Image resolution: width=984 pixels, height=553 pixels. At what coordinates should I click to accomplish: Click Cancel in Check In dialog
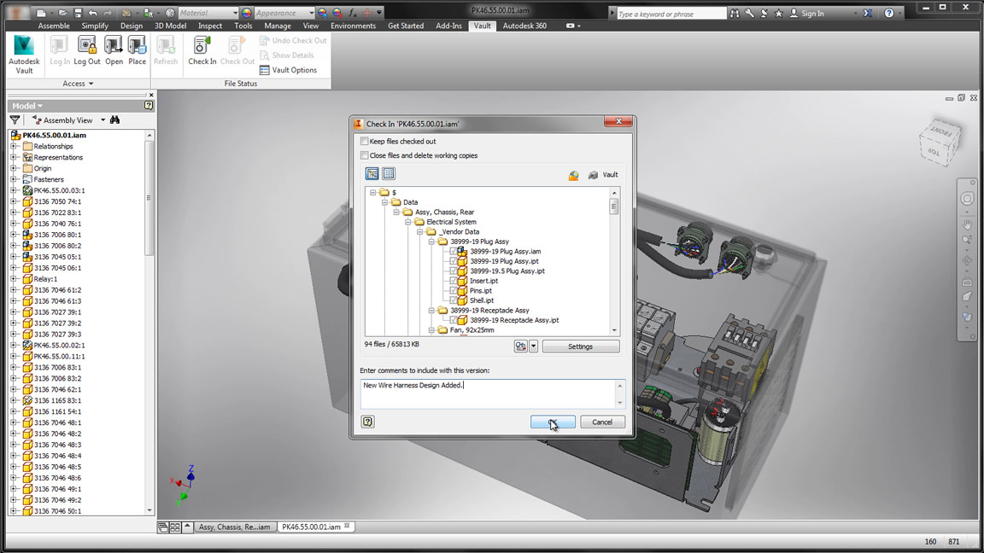(602, 422)
